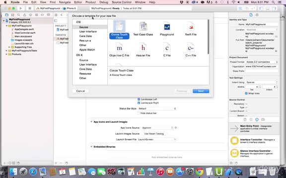This screenshot has height=178, width=286.
Task: Expand the Products group
Action: coord(6,54)
